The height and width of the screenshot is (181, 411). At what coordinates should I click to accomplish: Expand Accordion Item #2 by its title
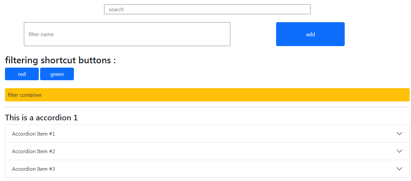33,151
